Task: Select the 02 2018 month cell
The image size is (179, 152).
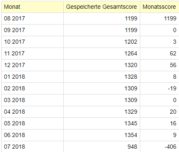Action: (32, 88)
